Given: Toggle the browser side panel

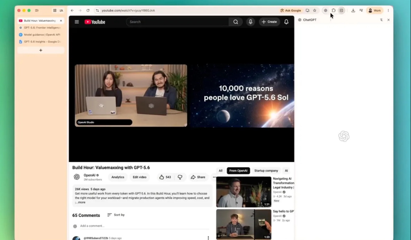Looking at the screenshot, I should point(341,10).
